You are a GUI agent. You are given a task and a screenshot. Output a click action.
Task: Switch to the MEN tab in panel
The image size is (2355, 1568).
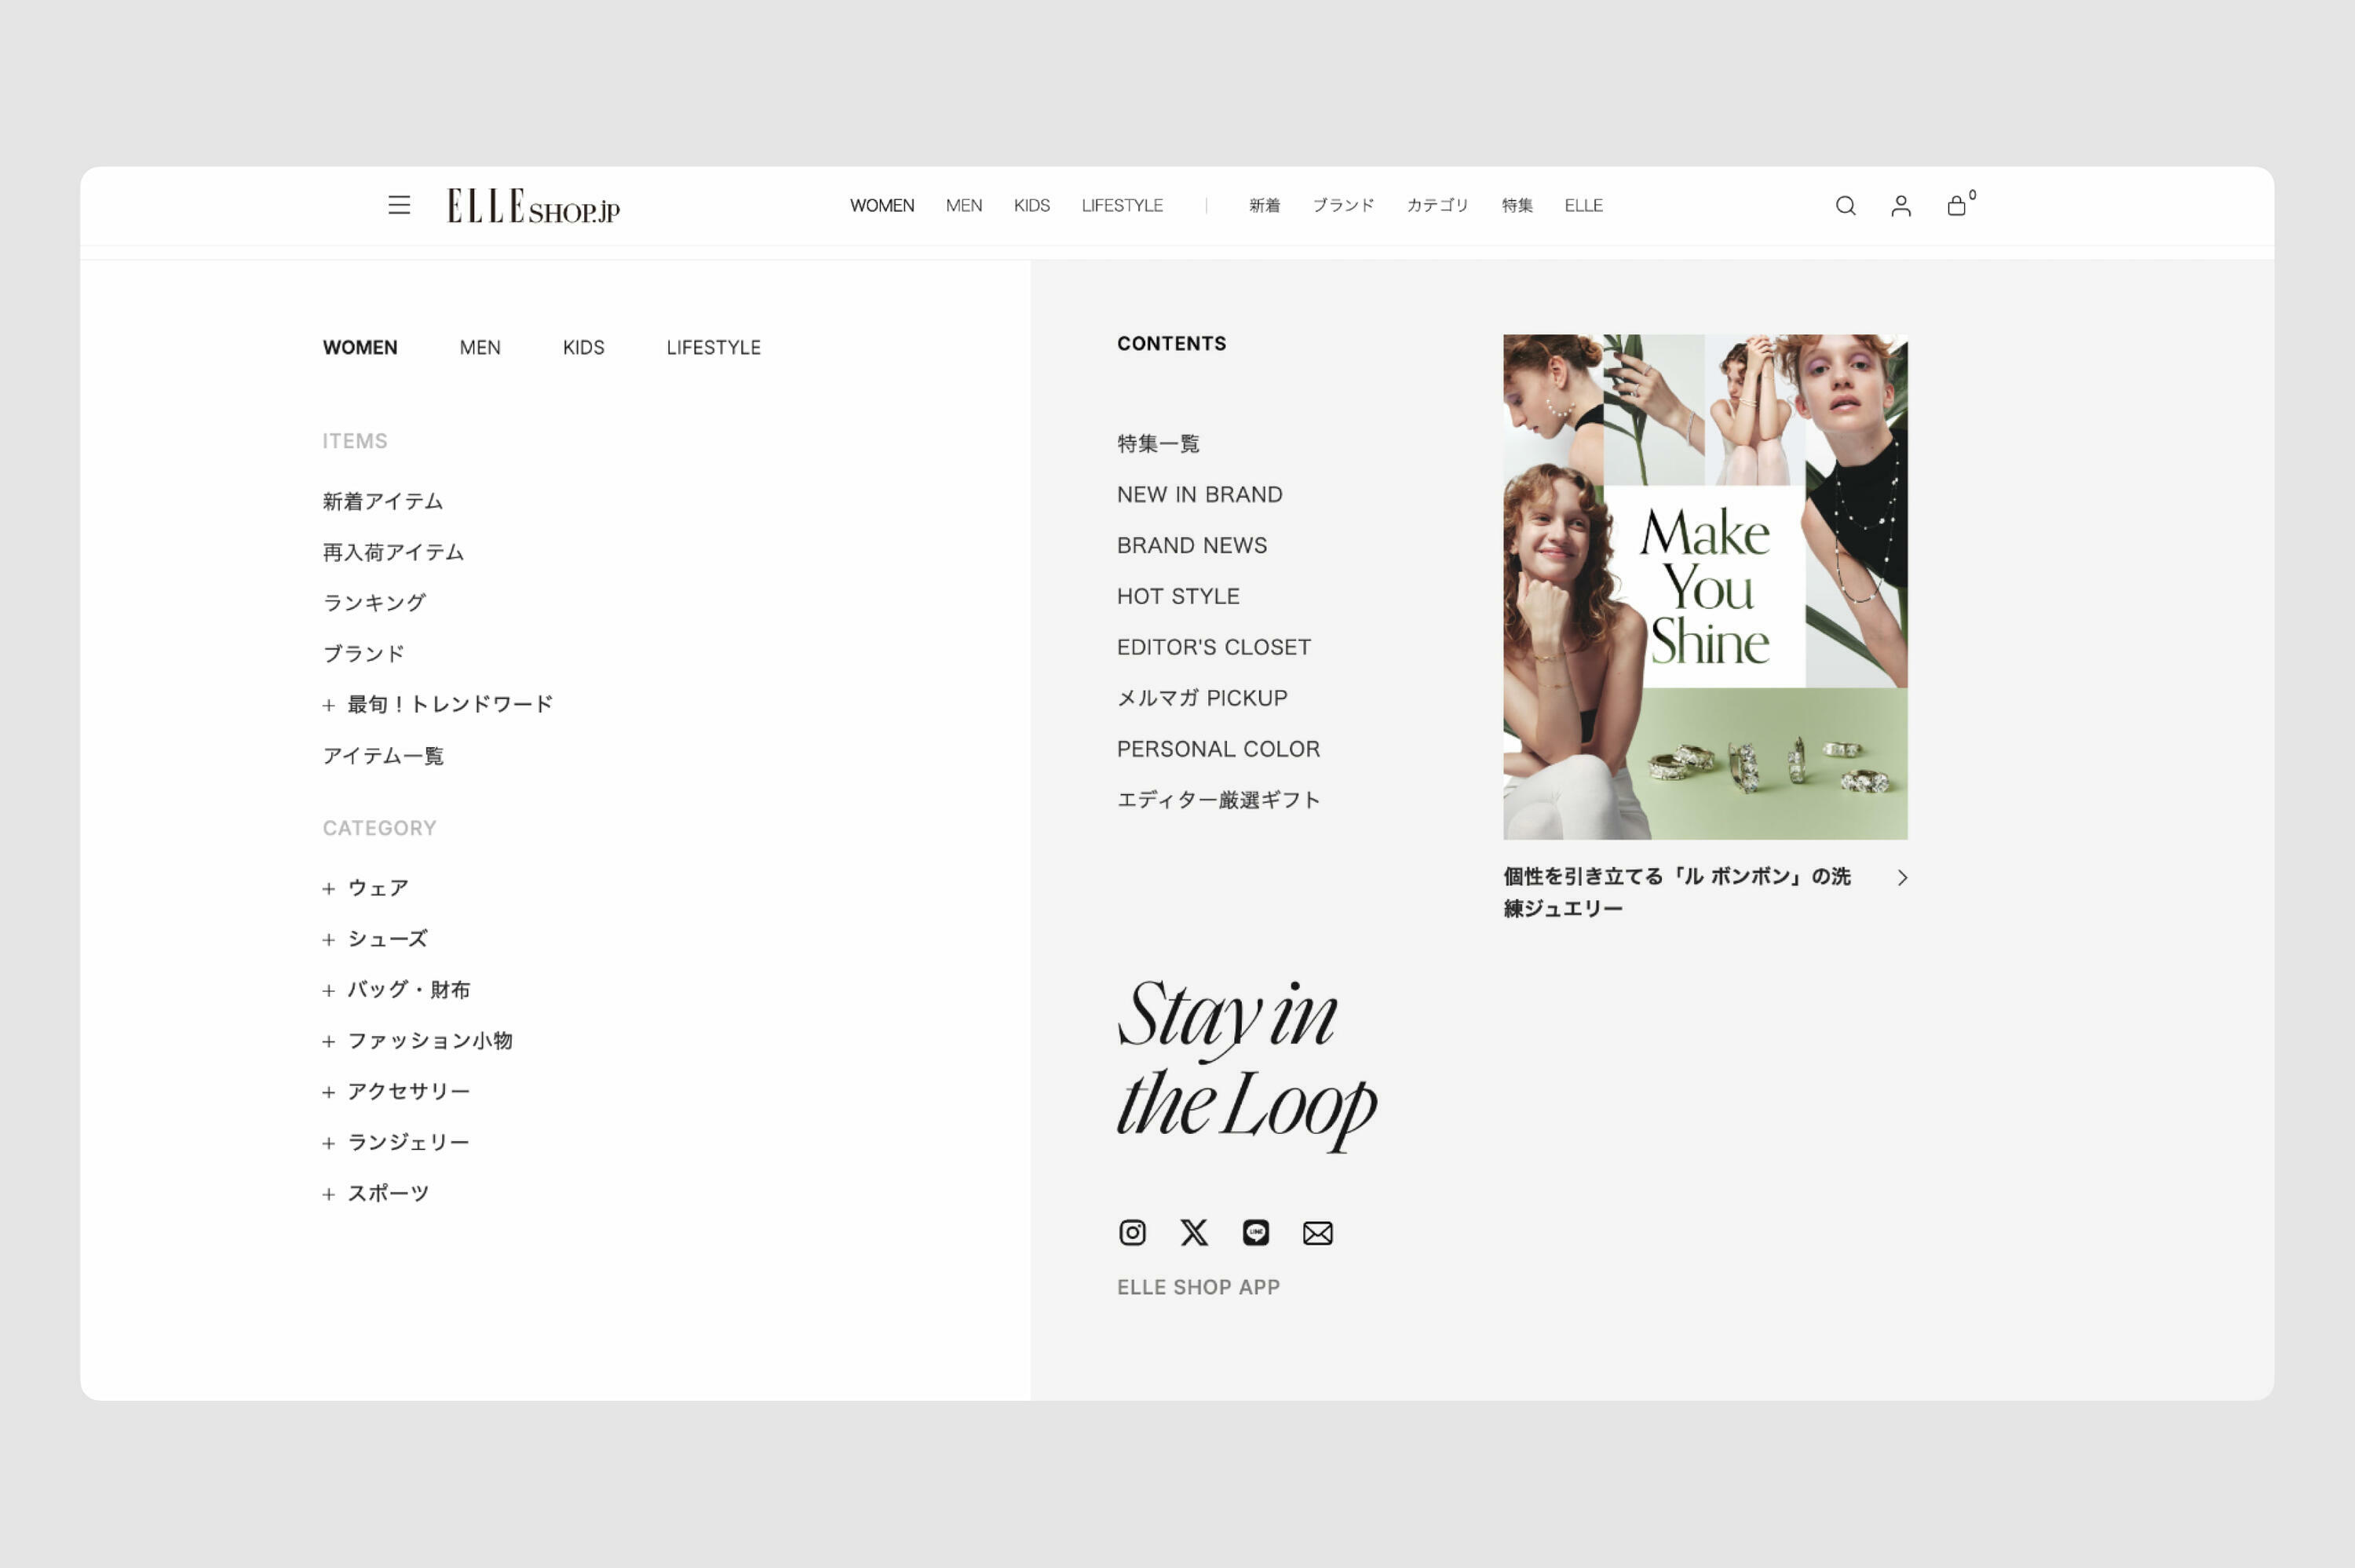pyautogui.click(x=480, y=347)
